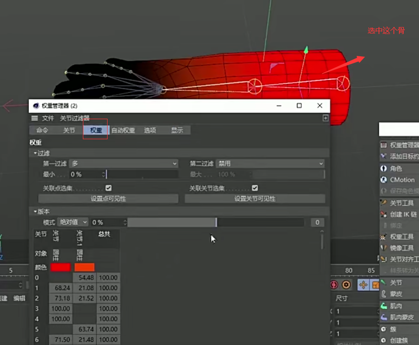
Task: Click the 最小 filter slider track
Action: pos(142,174)
